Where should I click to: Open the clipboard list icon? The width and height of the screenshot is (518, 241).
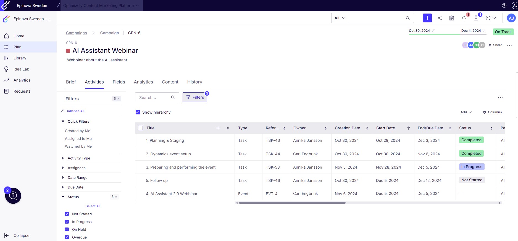click(452, 18)
